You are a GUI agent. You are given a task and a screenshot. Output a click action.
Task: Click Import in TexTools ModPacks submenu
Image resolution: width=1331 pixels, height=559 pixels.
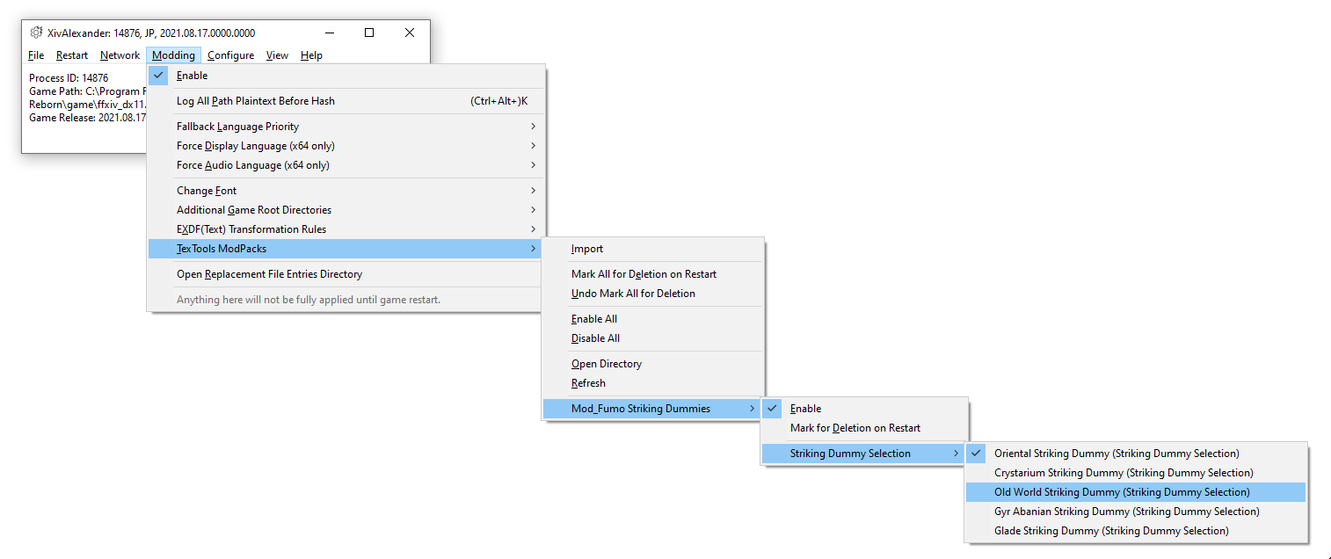[x=587, y=249]
